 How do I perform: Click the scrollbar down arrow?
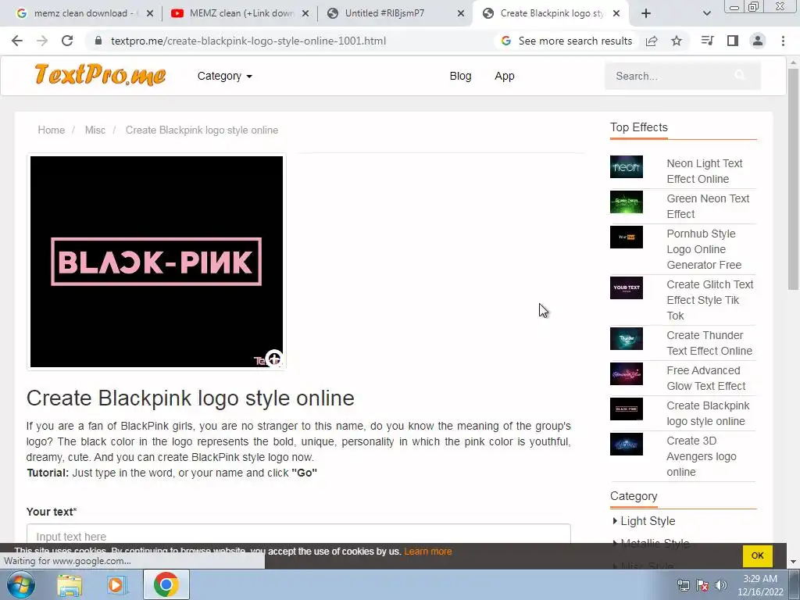click(x=793, y=562)
